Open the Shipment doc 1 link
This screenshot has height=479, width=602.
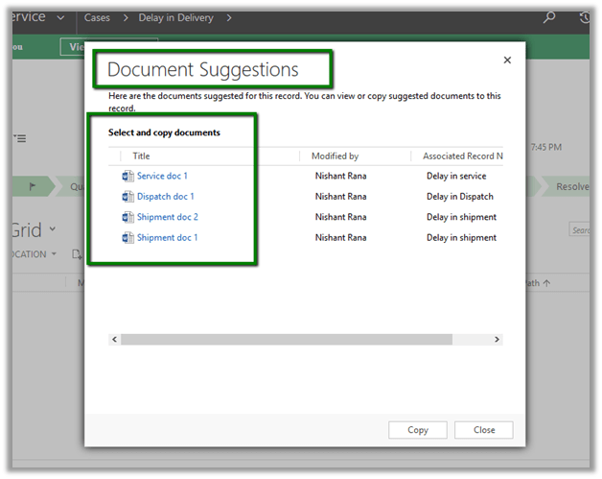167,238
